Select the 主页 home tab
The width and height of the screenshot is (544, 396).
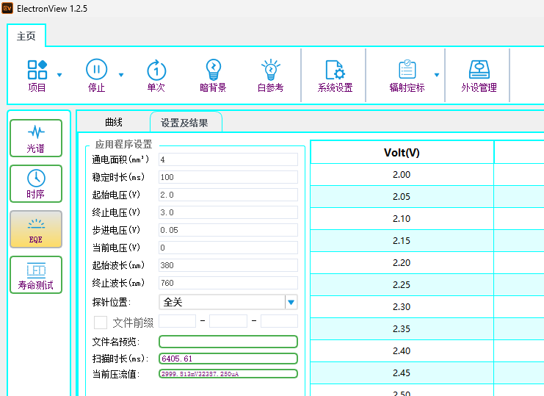26,36
